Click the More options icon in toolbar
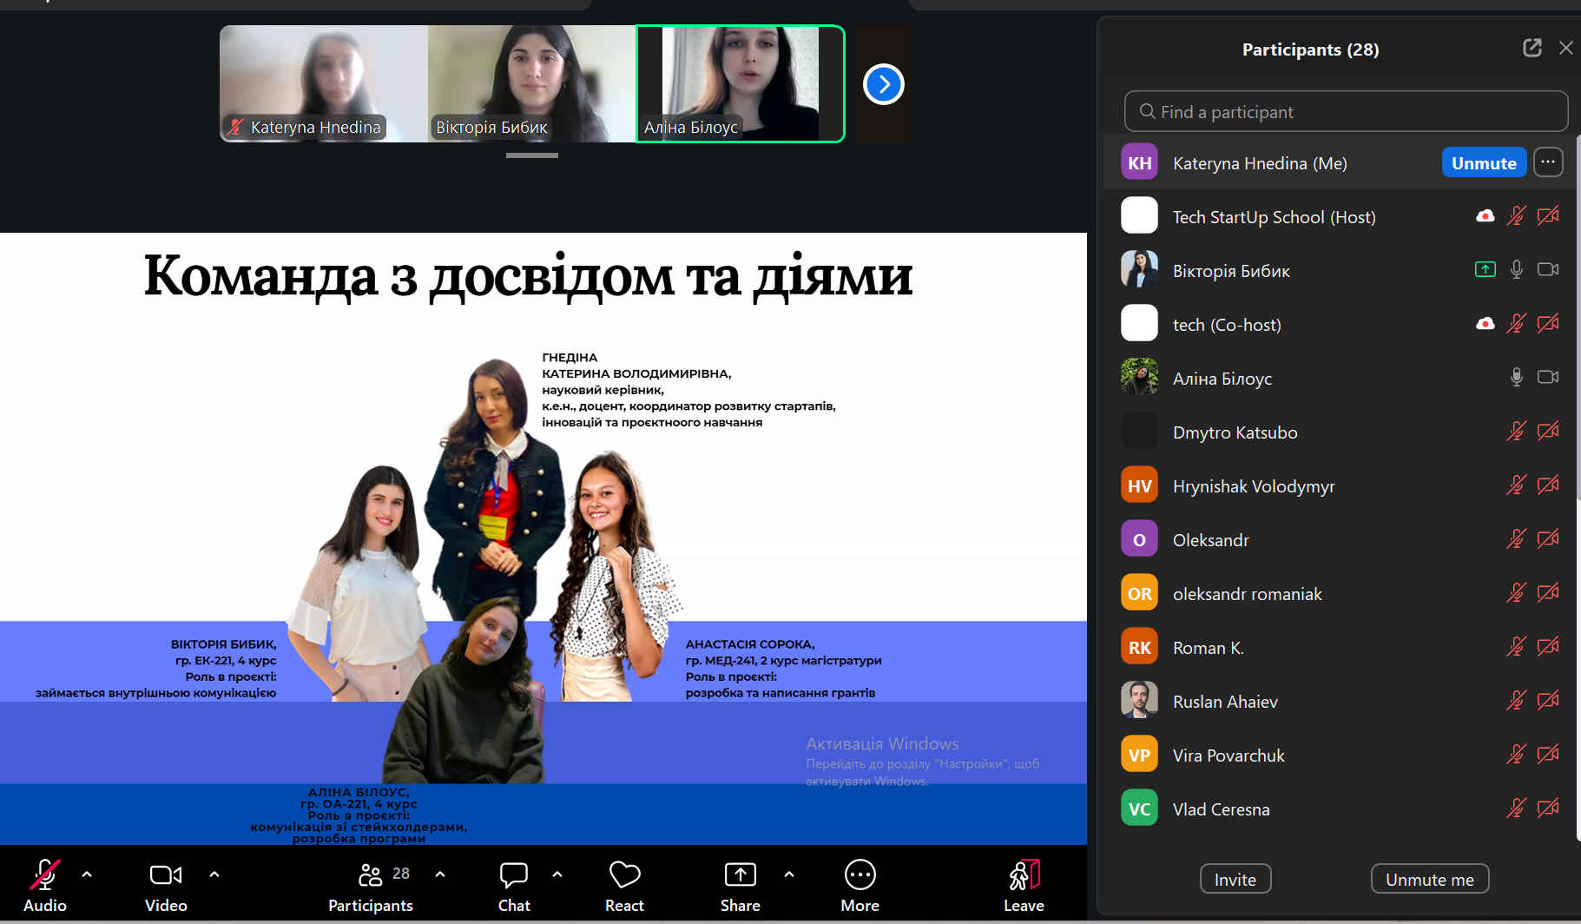 click(x=860, y=875)
